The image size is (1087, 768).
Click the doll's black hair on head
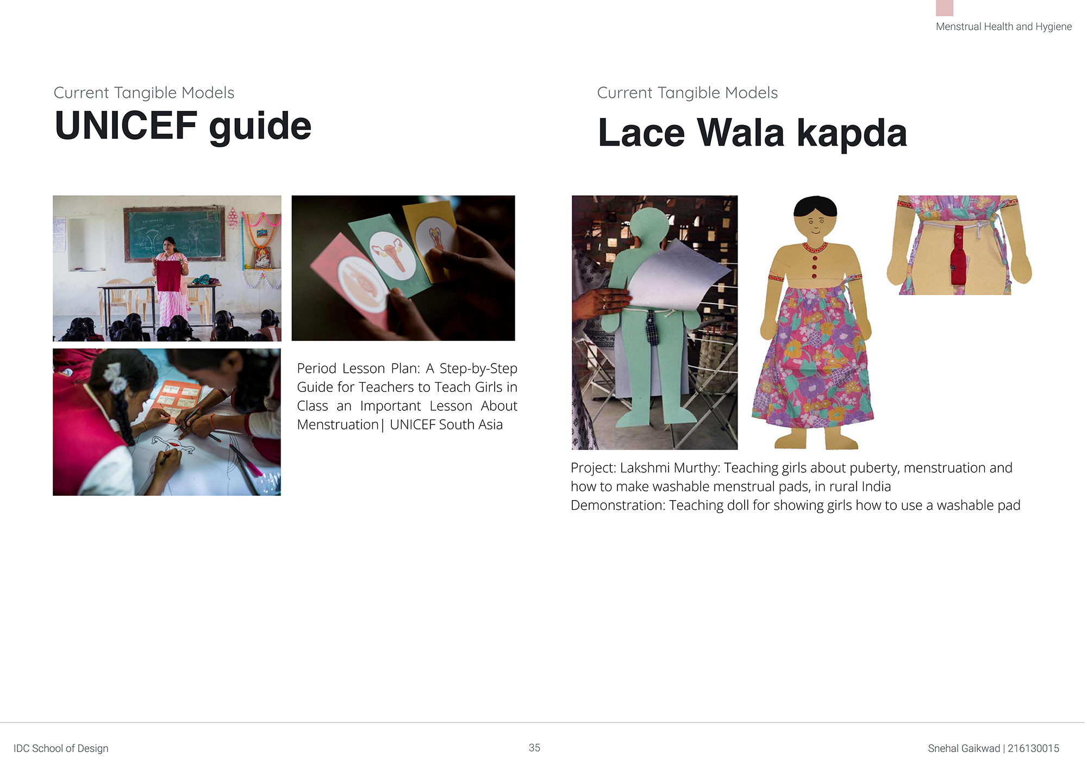[815, 206]
